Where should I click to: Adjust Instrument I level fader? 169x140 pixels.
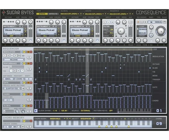click(x=30, y=31)
